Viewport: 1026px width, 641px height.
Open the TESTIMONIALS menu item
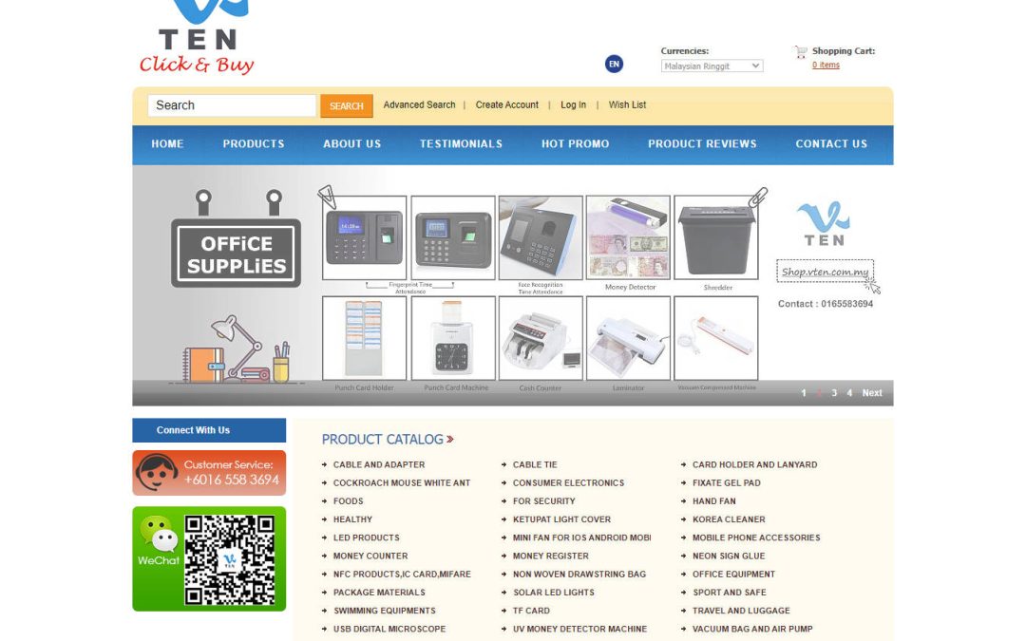(461, 144)
